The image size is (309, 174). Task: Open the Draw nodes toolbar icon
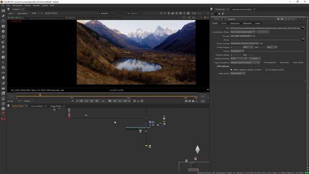3,16
